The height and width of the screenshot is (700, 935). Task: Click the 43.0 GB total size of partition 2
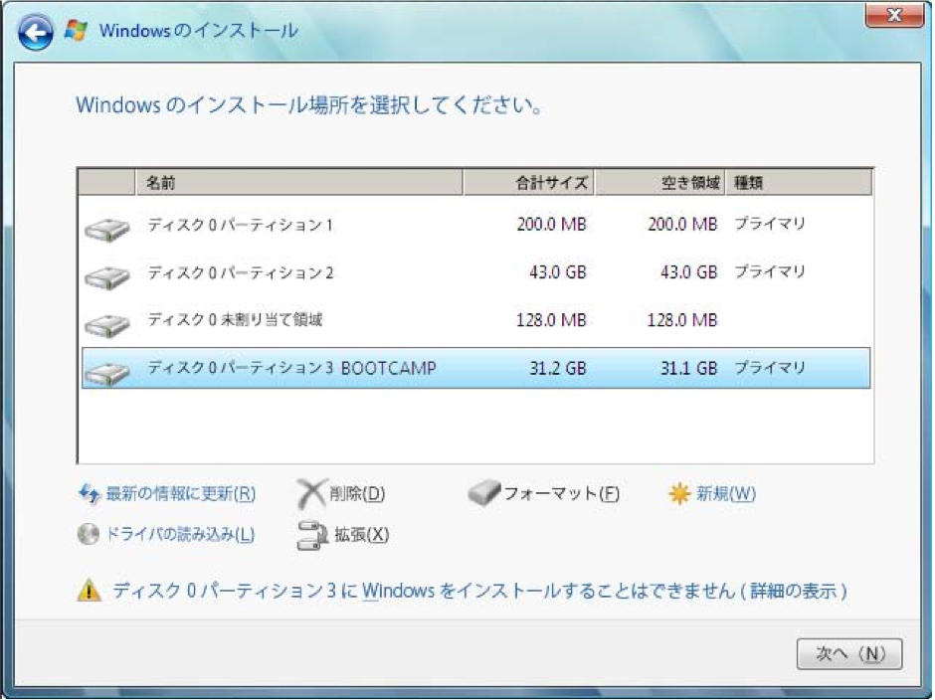pos(558,272)
